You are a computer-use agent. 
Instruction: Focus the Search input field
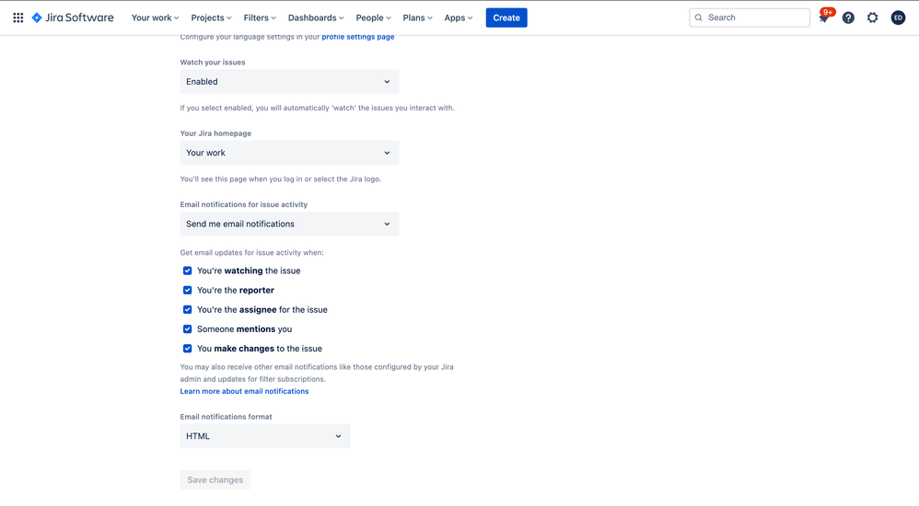tap(750, 17)
